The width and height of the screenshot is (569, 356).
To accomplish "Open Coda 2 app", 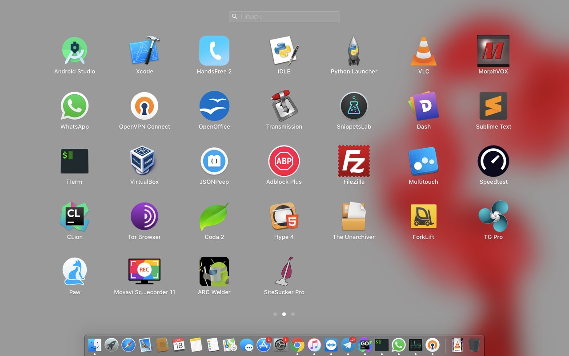I will (214, 216).
